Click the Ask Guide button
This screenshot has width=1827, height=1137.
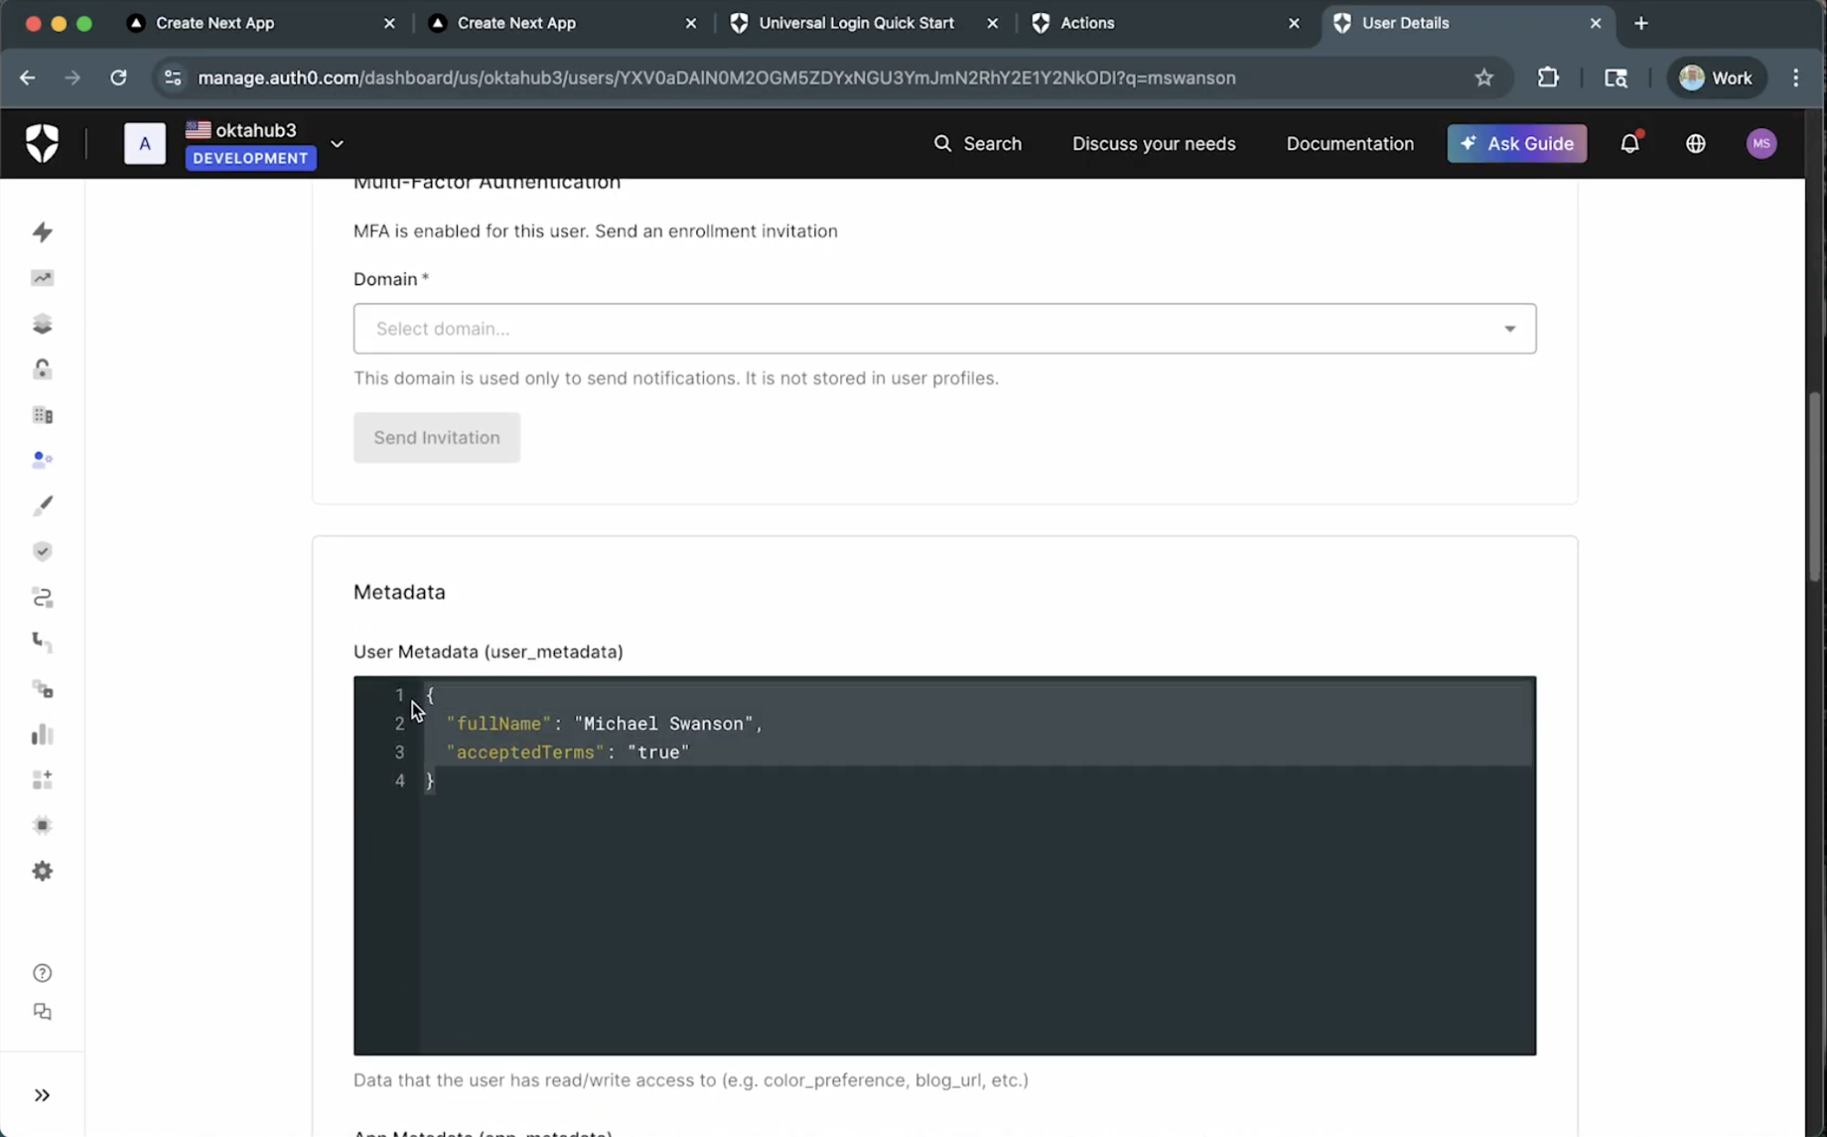pos(1515,143)
